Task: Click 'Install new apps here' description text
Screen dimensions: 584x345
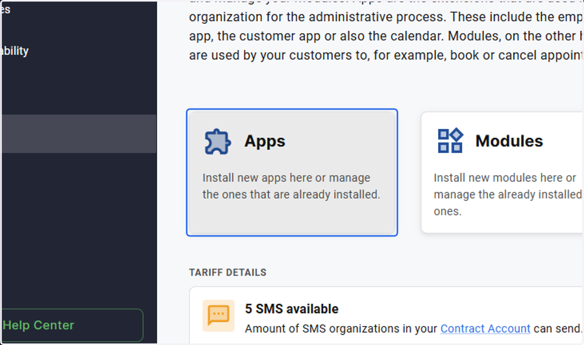Action: (291, 186)
